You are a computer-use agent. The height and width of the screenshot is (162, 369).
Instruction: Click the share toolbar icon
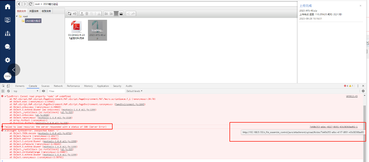coord(128,14)
